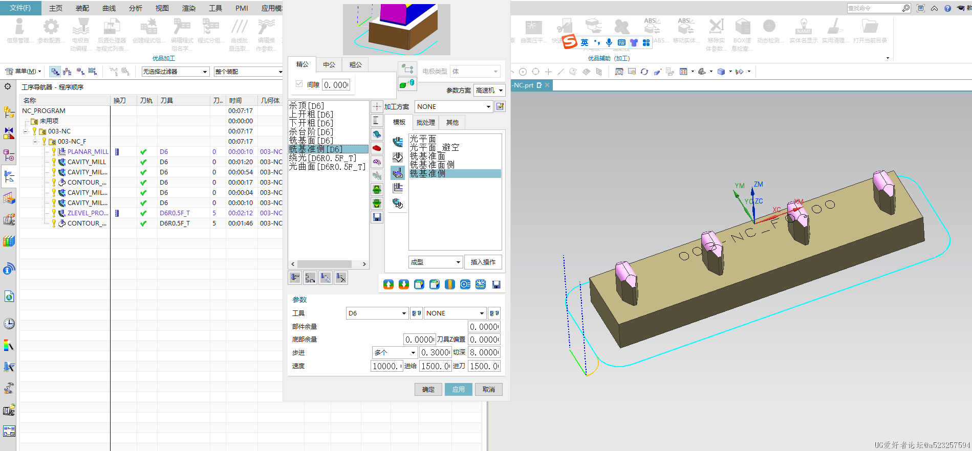Screen dimensions: 972x451
Task: Click the 应用 button
Action: [x=459, y=389]
